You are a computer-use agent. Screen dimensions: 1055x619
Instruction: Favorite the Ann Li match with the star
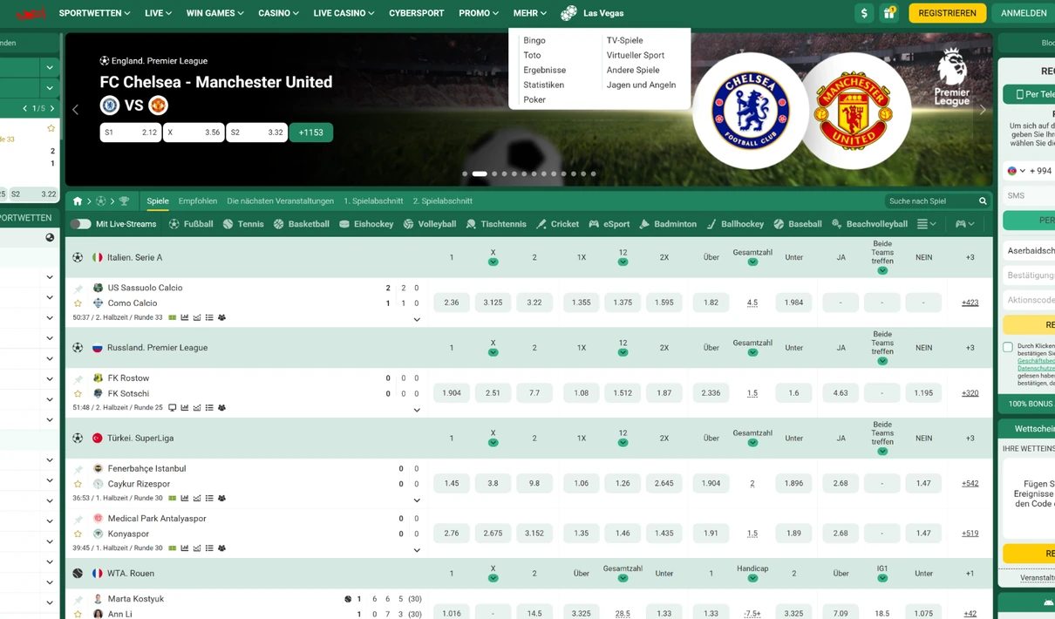tap(78, 615)
